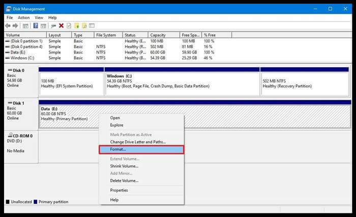Open the File menu
Viewport: 356px width, 217px height.
point(10,17)
